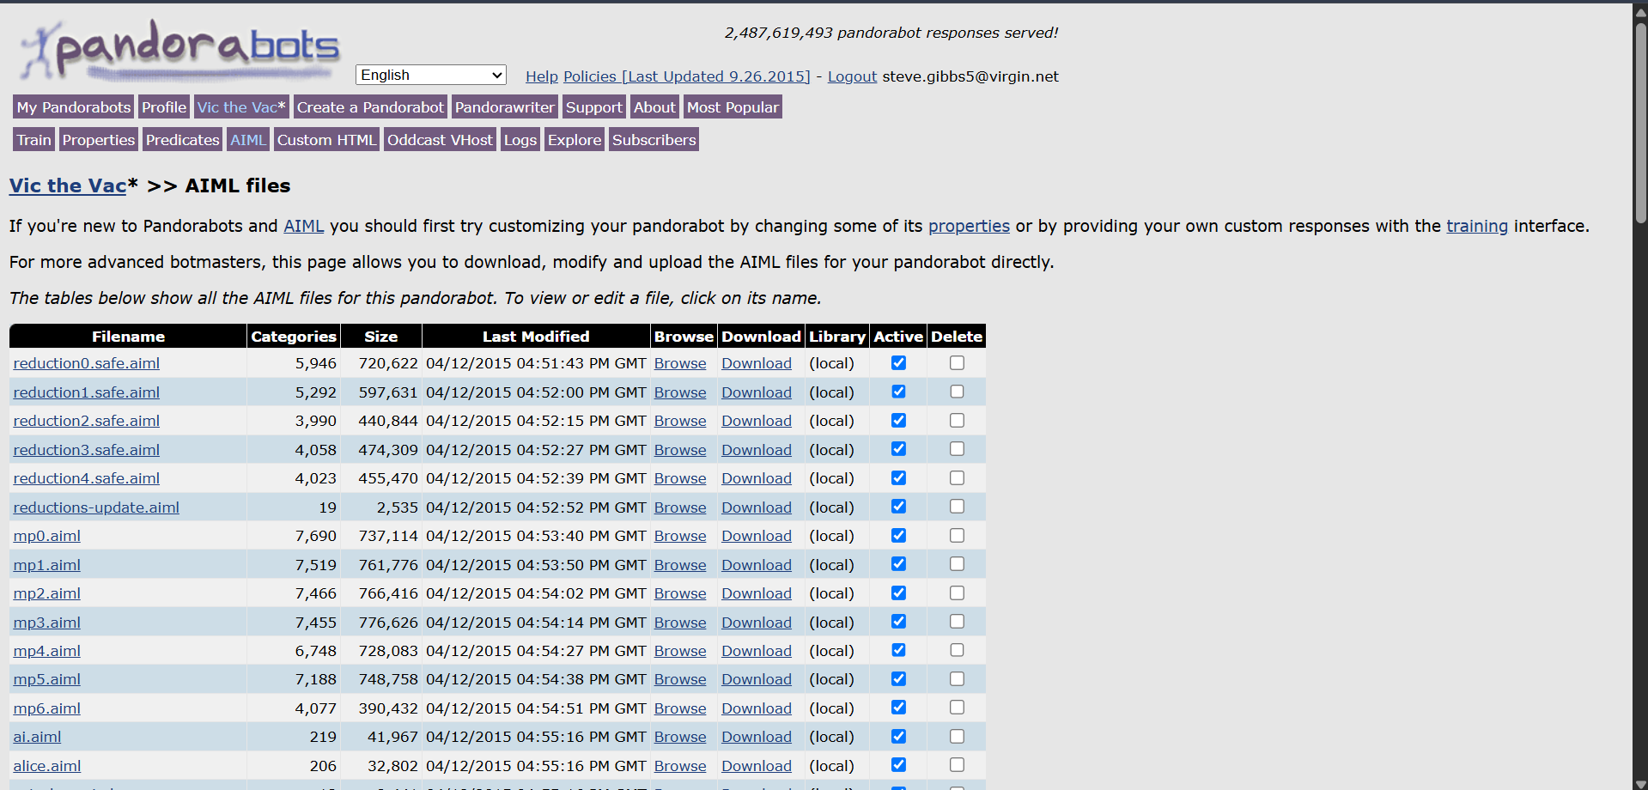Click the Pandorabots logo
1648x790 pixels.
[x=180, y=50]
